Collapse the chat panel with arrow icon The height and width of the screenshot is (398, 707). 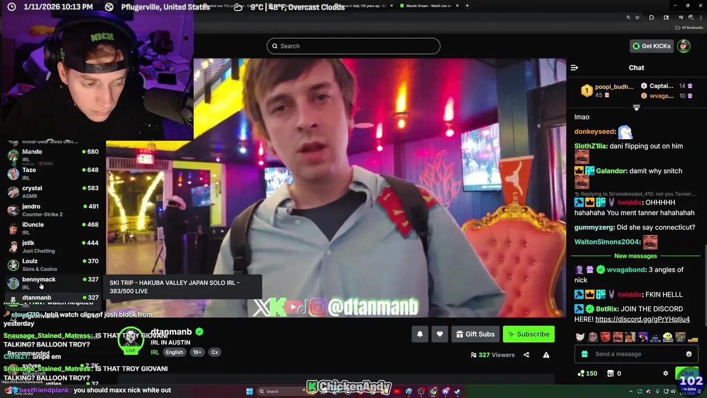coord(574,67)
